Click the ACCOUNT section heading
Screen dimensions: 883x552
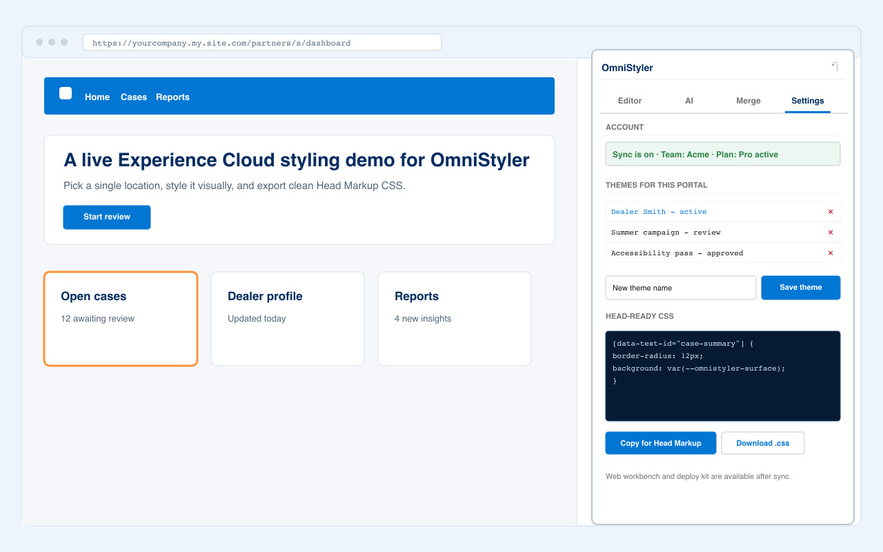[624, 127]
